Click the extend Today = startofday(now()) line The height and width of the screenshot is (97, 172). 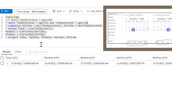30,29
